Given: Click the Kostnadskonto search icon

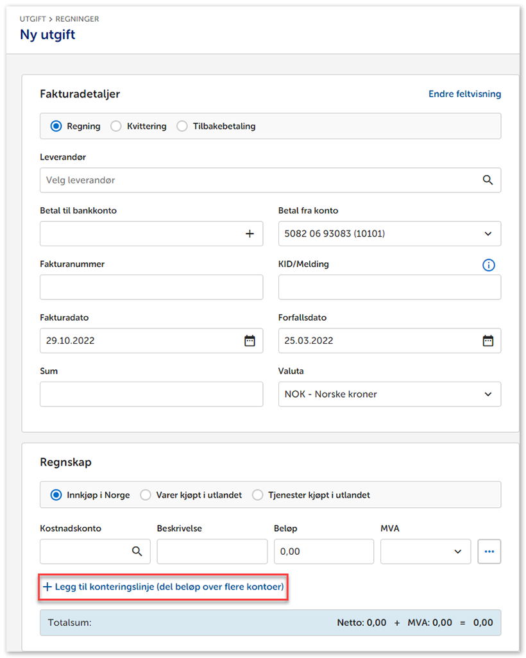Looking at the screenshot, I should tap(137, 552).
